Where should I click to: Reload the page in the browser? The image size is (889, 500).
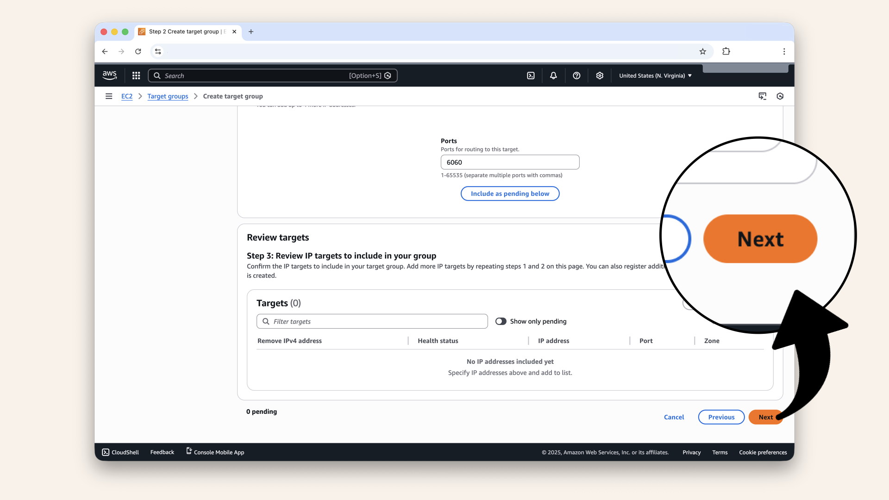[x=138, y=51]
